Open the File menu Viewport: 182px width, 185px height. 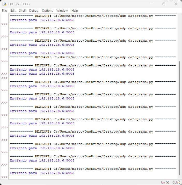click(4, 11)
